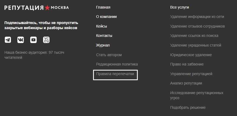Screen dimensions: 237x116
Task: Open the Кейсы link
Action: (101, 26)
